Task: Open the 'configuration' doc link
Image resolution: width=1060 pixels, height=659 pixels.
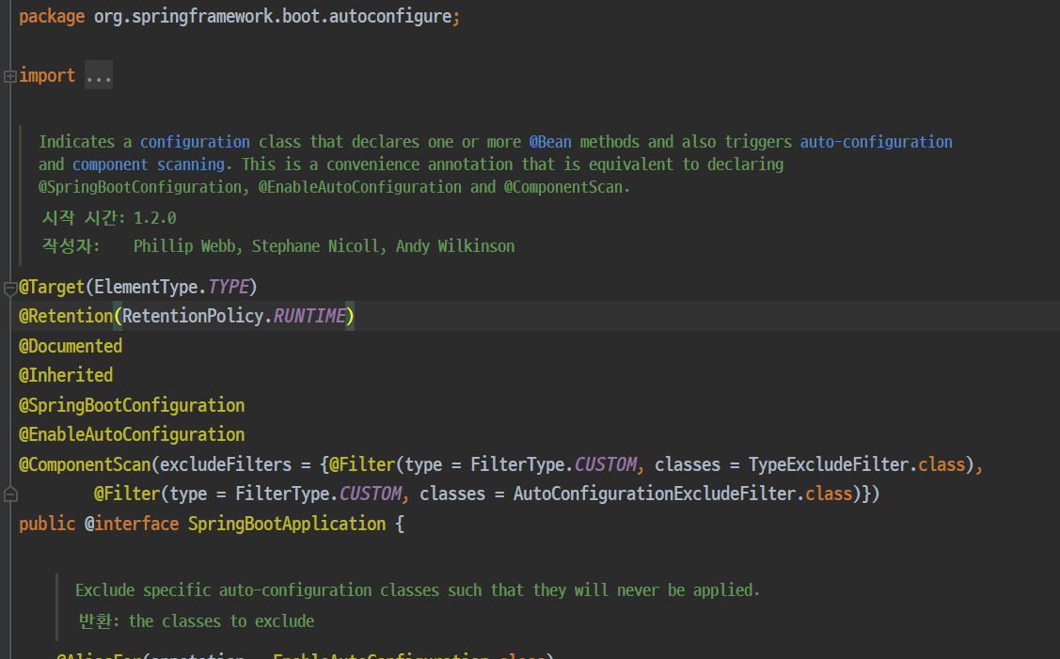Action: coord(195,142)
